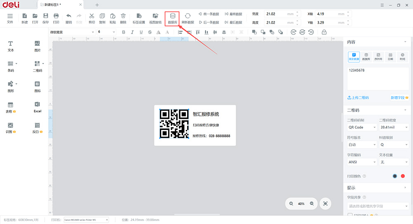
Task: Click the 剪切 scissors icon
Action: pyautogui.click(x=92, y=19)
